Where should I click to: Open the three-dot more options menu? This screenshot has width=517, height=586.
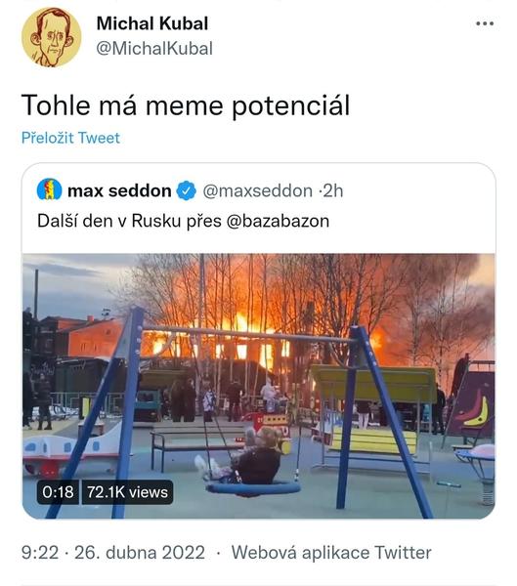[x=485, y=23]
